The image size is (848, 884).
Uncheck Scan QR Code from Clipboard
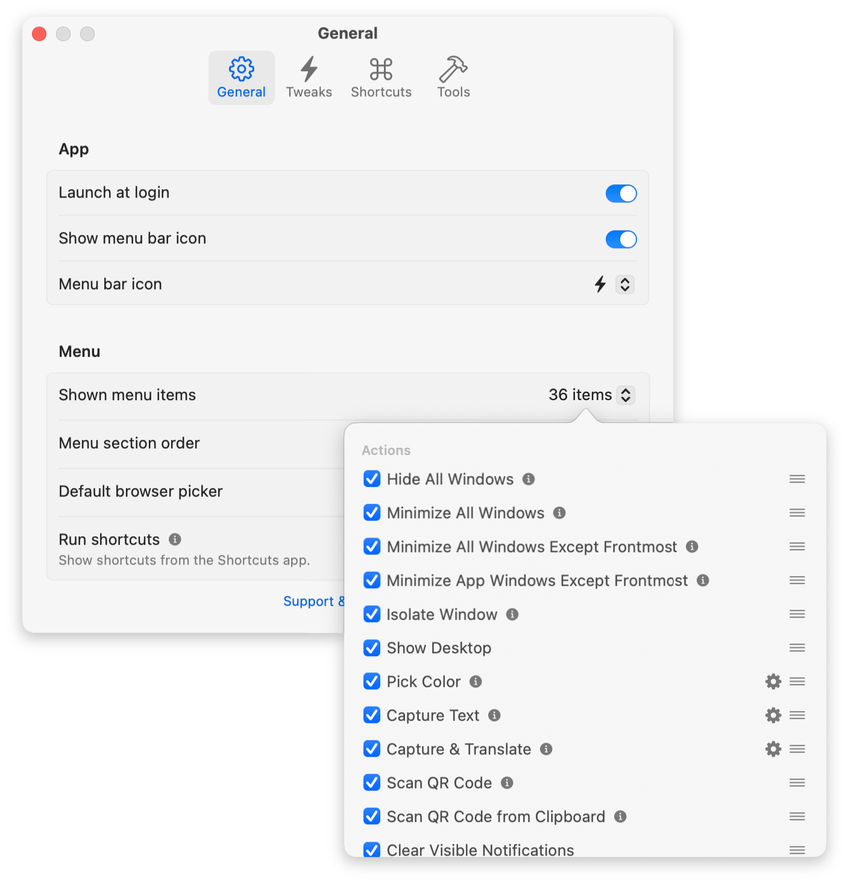coord(372,817)
